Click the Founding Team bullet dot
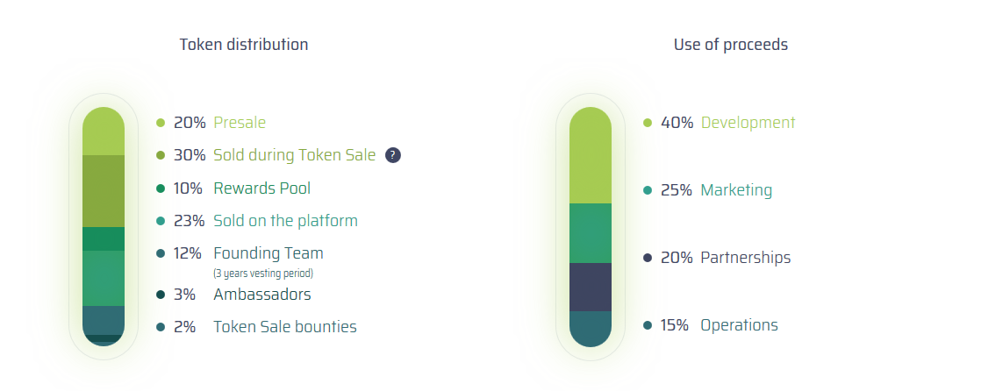 [161, 254]
